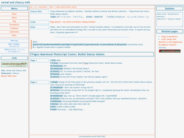
Task: Open the Trigun translations related page
Action: coord(169,36)
